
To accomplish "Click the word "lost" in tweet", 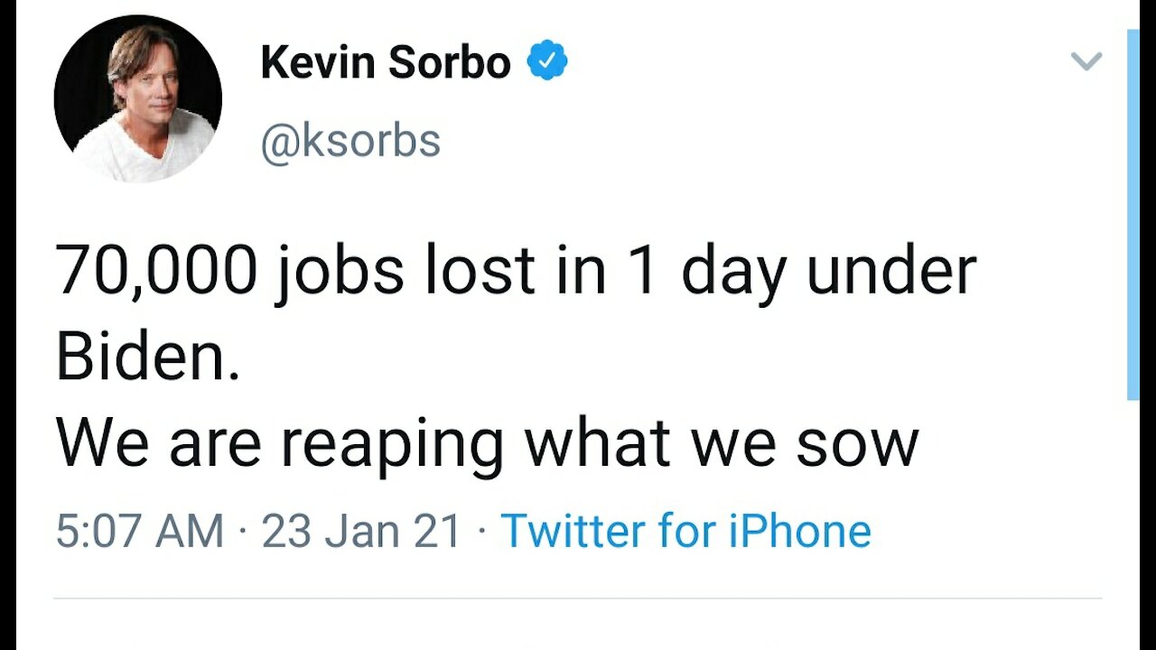I will click(x=480, y=271).
